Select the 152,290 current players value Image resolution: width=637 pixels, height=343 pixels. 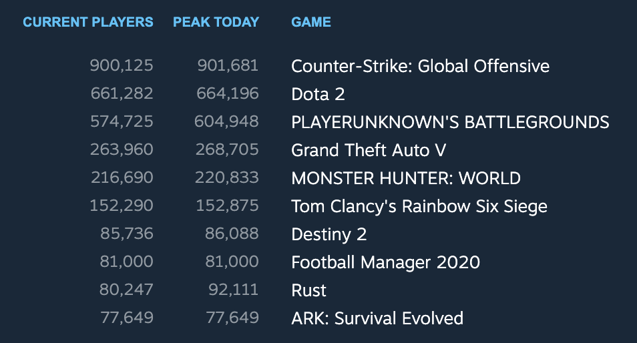point(122,206)
